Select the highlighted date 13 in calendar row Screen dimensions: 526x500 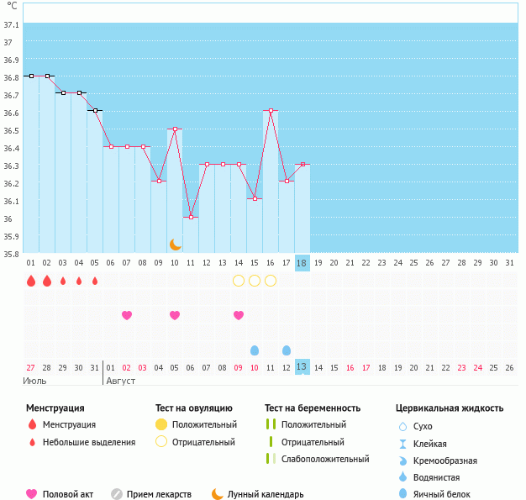[x=302, y=367]
